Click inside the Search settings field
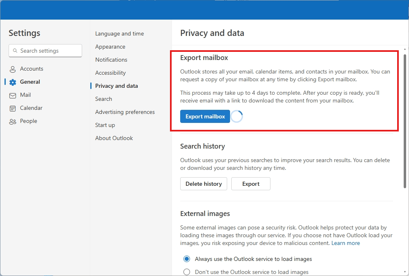This screenshot has width=409, height=276. [x=45, y=51]
